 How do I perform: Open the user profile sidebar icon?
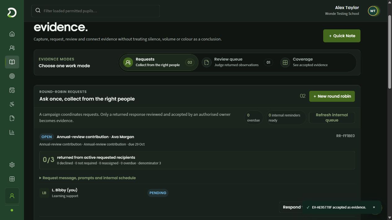(12, 196)
